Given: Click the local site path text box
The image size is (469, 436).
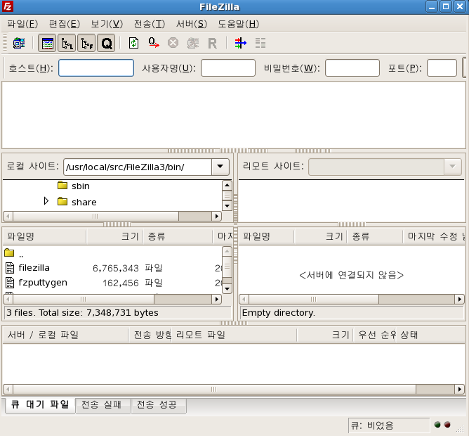Looking at the screenshot, I should point(138,167).
